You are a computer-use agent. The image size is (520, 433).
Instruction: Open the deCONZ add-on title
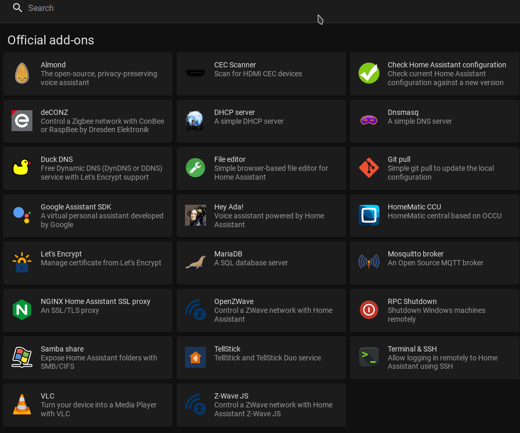point(54,112)
